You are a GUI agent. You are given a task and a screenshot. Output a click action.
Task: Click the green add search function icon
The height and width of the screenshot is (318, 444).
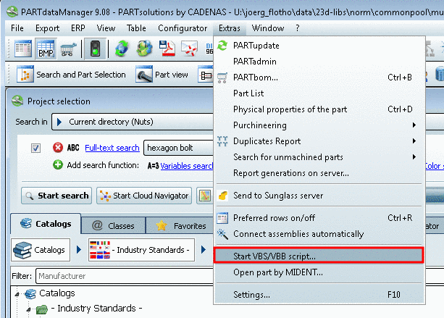coord(58,165)
